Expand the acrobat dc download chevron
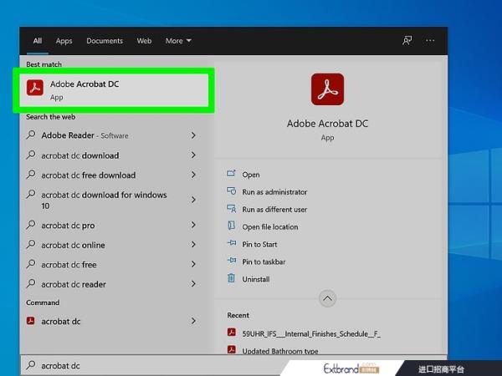The image size is (502, 376). coord(193,155)
